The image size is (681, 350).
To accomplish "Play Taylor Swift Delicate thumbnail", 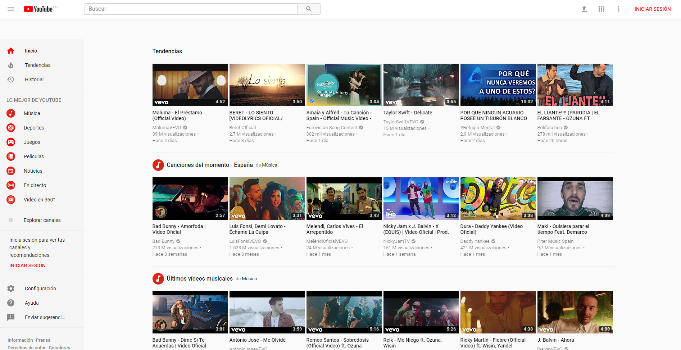I will pyautogui.click(x=421, y=85).
